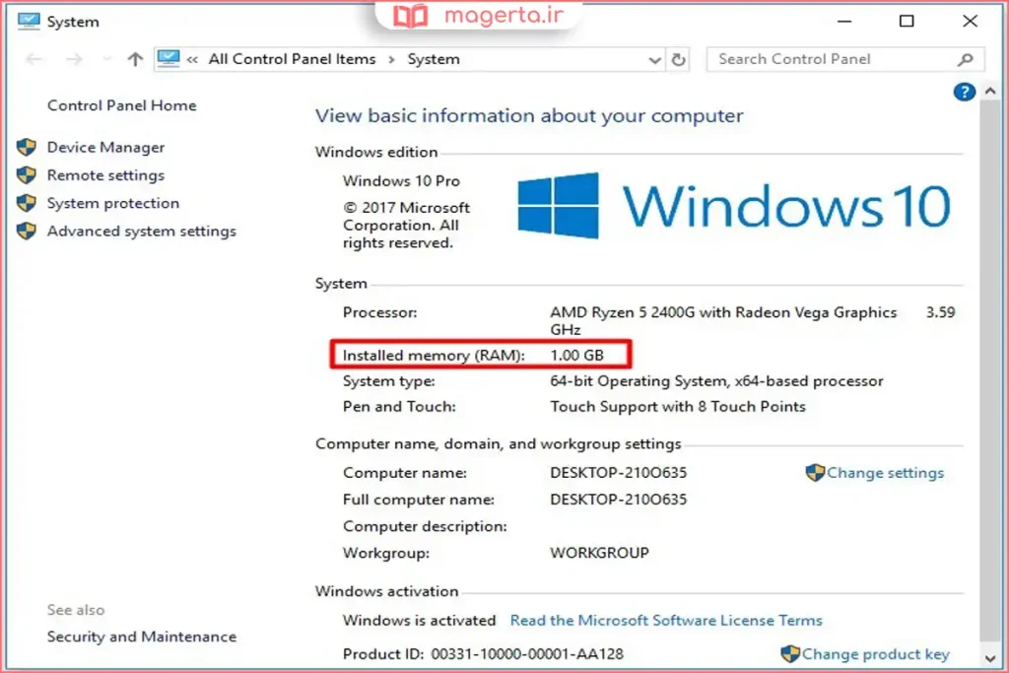
Task: Click the refresh icon beside address bar
Action: coord(678,59)
